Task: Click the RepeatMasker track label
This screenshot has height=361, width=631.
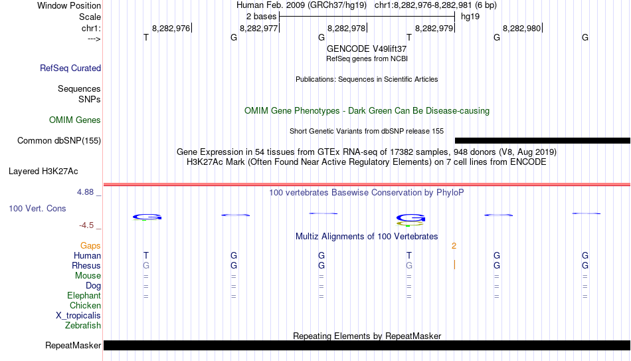Action: click(73, 345)
